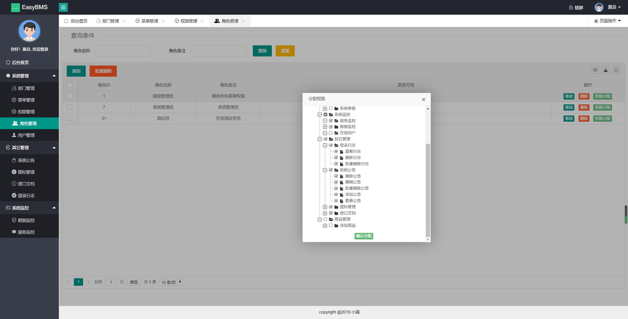Switch to the 菜单管理 tab

(147, 21)
